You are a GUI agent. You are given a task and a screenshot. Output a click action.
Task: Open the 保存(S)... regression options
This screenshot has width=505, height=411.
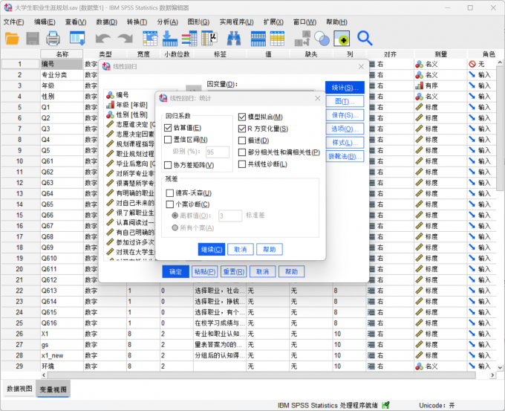pyautogui.click(x=345, y=115)
